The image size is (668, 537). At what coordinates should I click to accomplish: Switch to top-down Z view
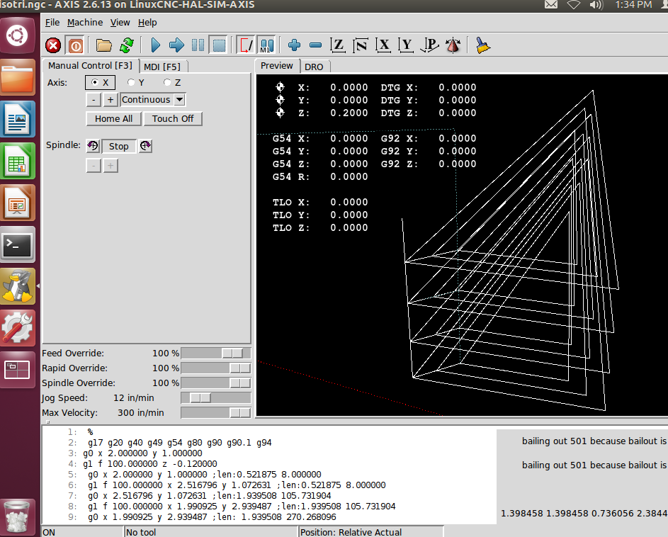pyautogui.click(x=338, y=45)
